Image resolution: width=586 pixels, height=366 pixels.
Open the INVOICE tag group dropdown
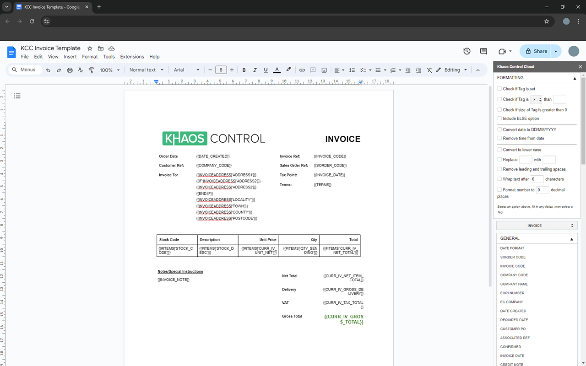click(x=537, y=226)
